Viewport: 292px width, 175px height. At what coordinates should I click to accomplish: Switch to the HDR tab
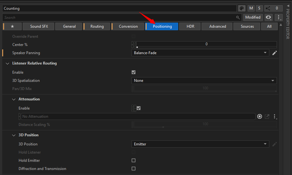click(x=190, y=26)
